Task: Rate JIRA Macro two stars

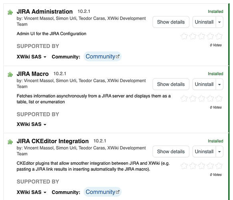Action: (x=193, y=98)
